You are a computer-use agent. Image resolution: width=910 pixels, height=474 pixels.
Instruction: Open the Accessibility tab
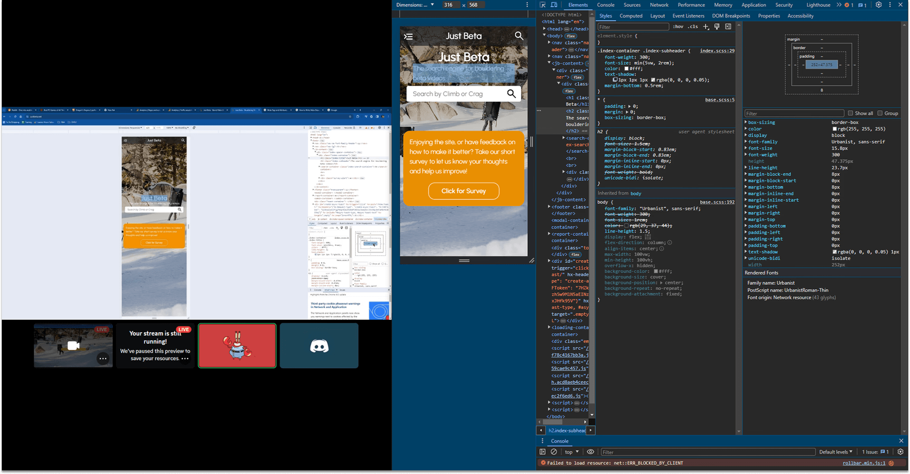pyautogui.click(x=800, y=16)
